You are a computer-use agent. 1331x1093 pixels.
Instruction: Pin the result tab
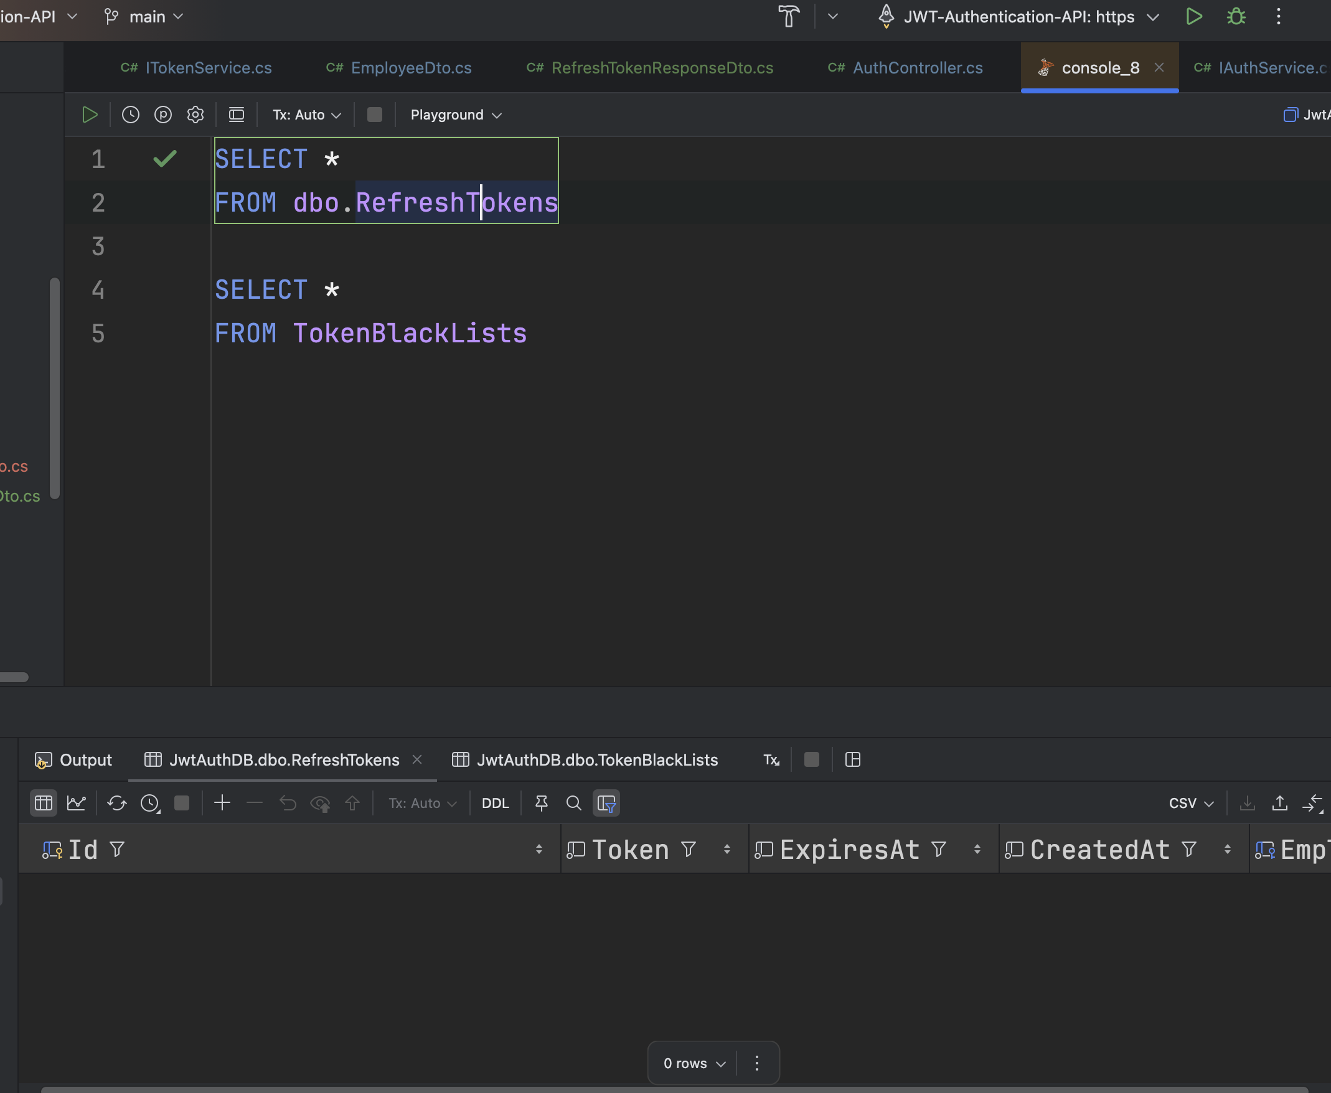tap(541, 803)
